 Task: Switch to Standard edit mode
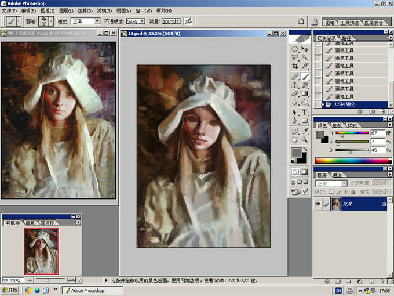295,172
